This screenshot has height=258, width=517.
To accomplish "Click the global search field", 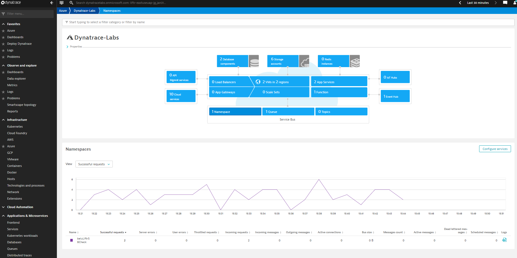I will [x=121, y=3].
